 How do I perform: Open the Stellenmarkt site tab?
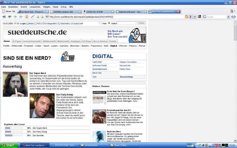click(49, 41)
